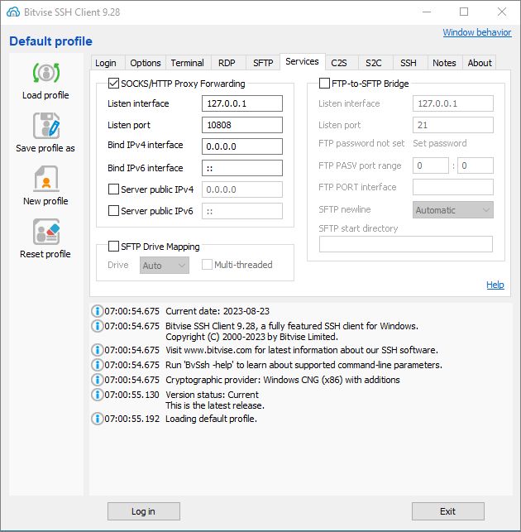This screenshot has width=521, height=532.
Task: Click the New profile icon
Action: (x=46, y=179)
